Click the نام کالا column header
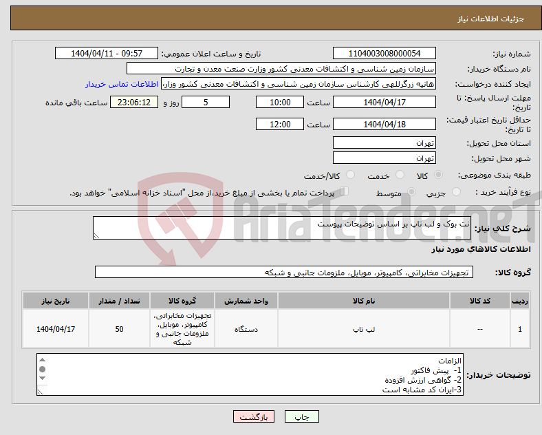542x435 pixels. (364, 301)
